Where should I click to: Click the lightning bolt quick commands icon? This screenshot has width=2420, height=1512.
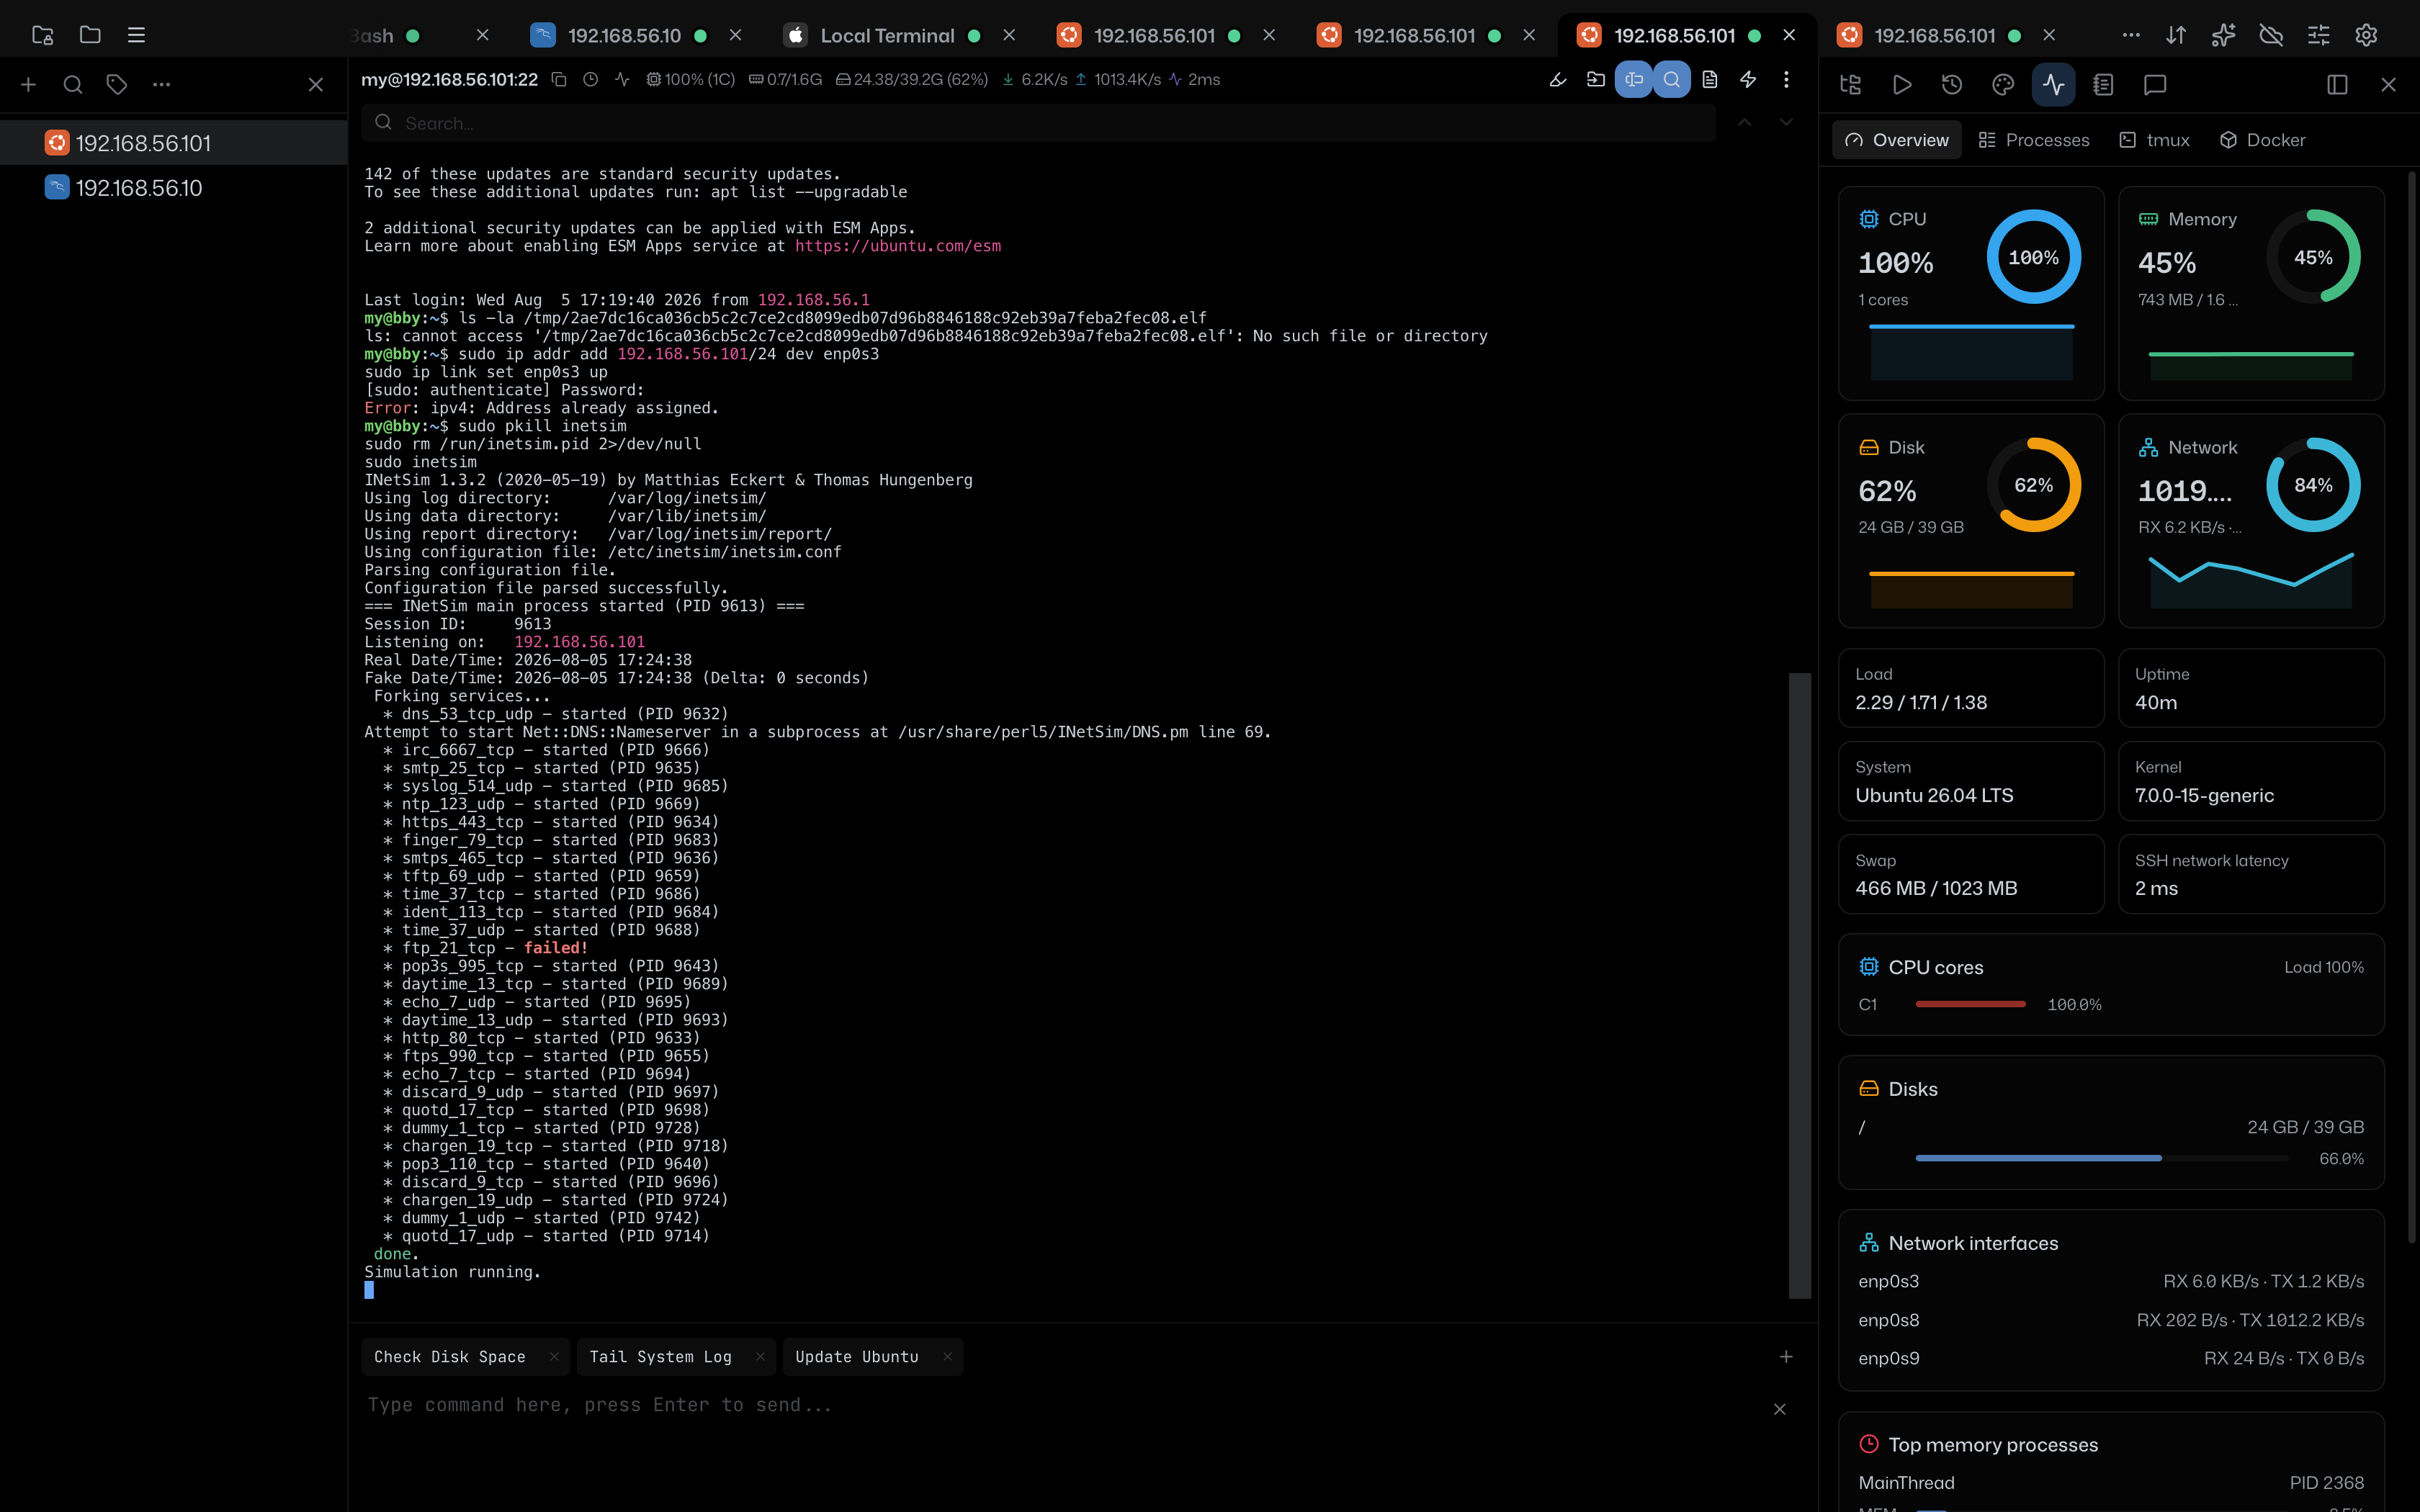1748,79
